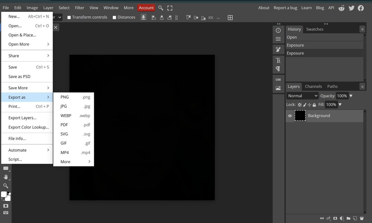Expand Save More submenu

tap(27, 88)
